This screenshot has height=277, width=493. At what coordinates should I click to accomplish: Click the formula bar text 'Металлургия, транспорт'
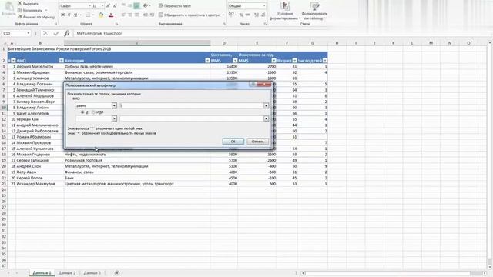(x=99, y=33)
